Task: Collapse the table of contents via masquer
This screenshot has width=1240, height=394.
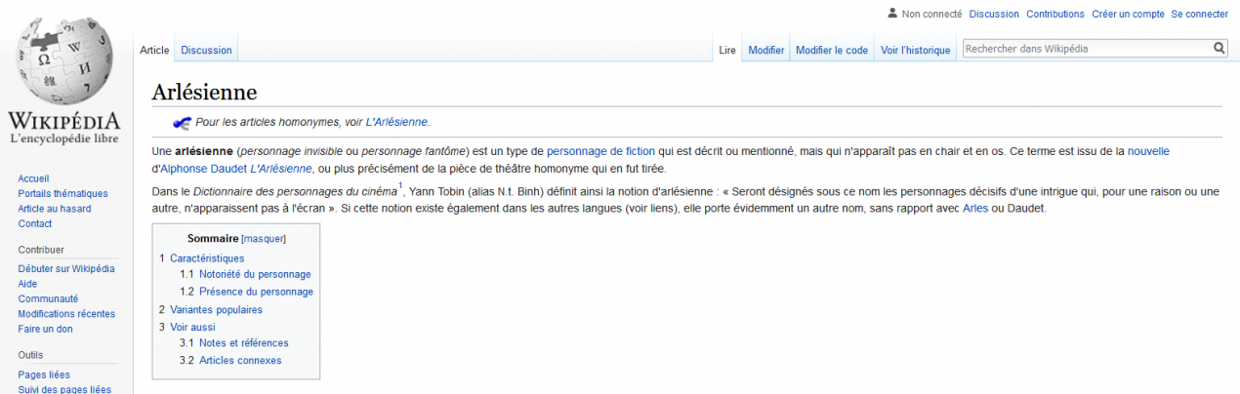Action: coord(264,238)
